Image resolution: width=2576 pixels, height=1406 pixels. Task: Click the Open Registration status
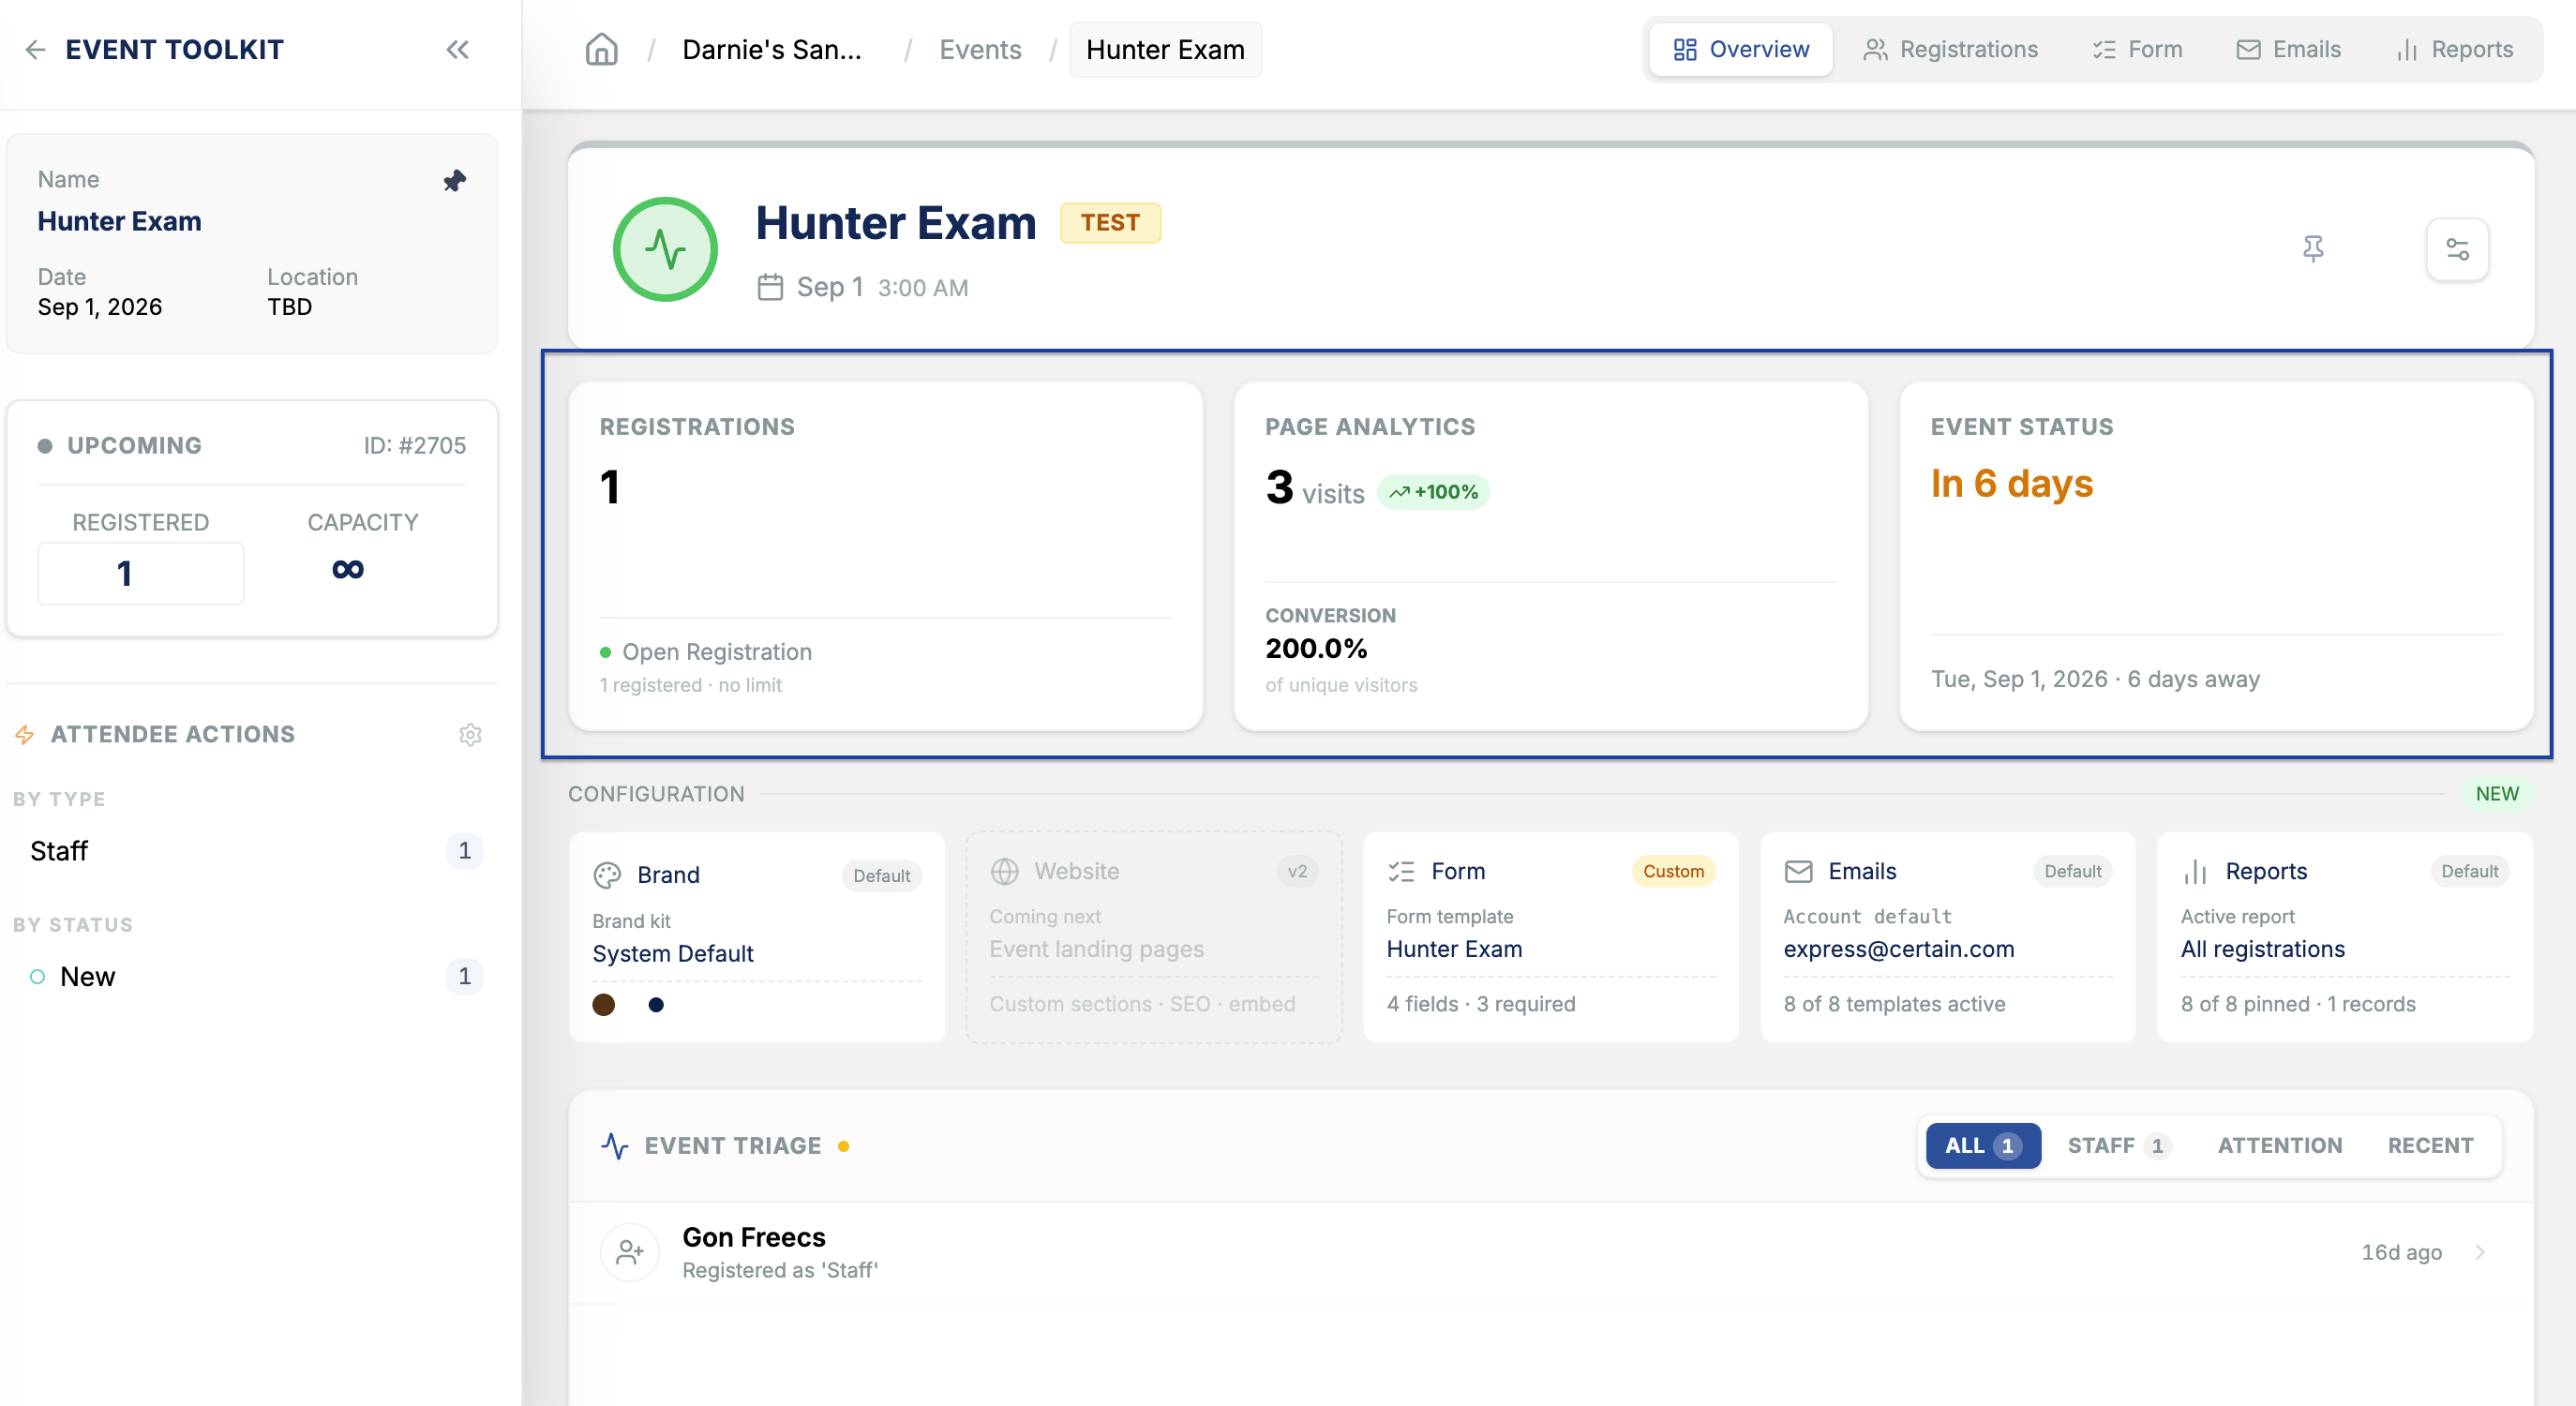coord(716,652)
